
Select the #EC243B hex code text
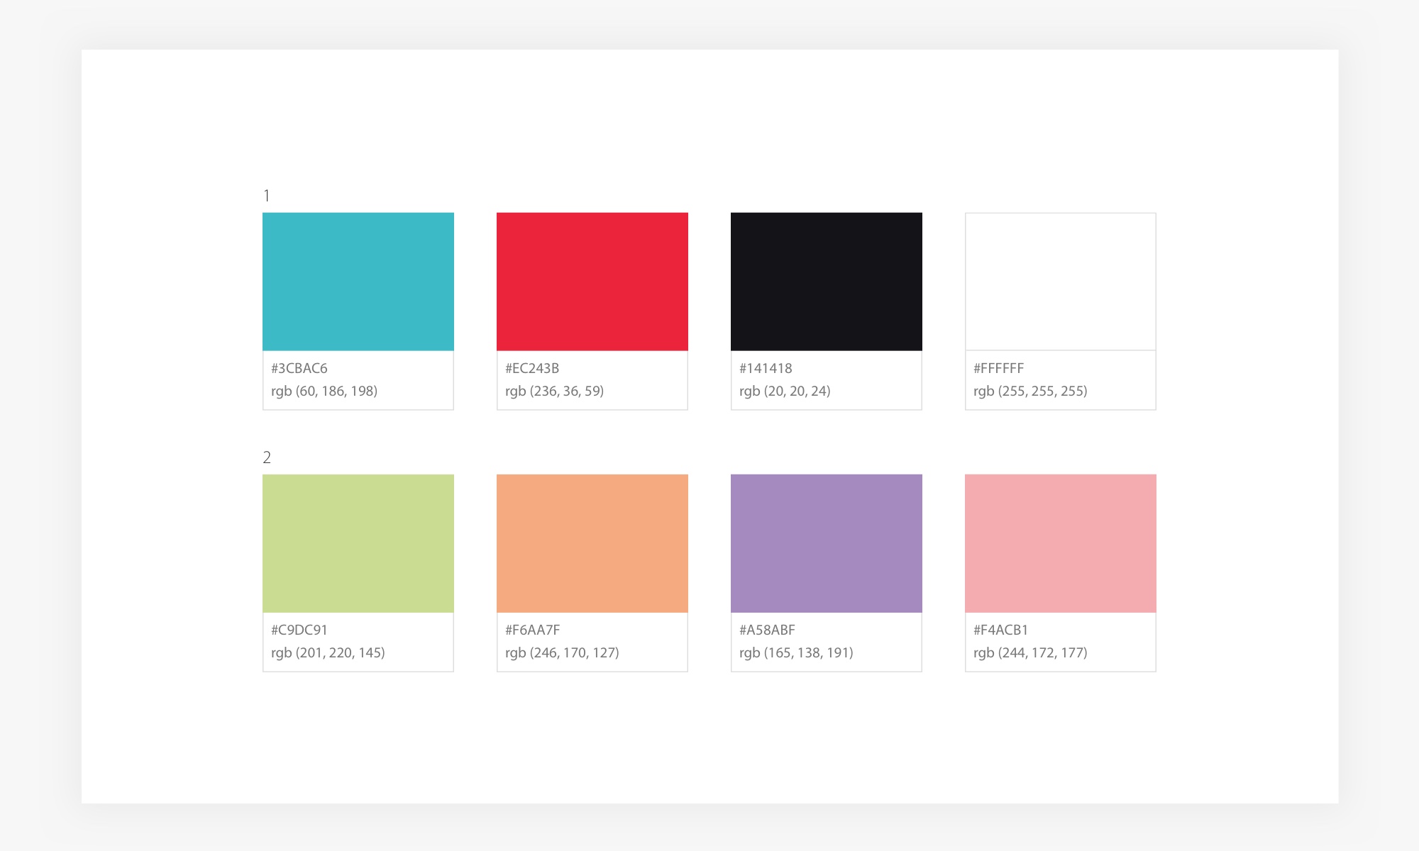point(532,368)
